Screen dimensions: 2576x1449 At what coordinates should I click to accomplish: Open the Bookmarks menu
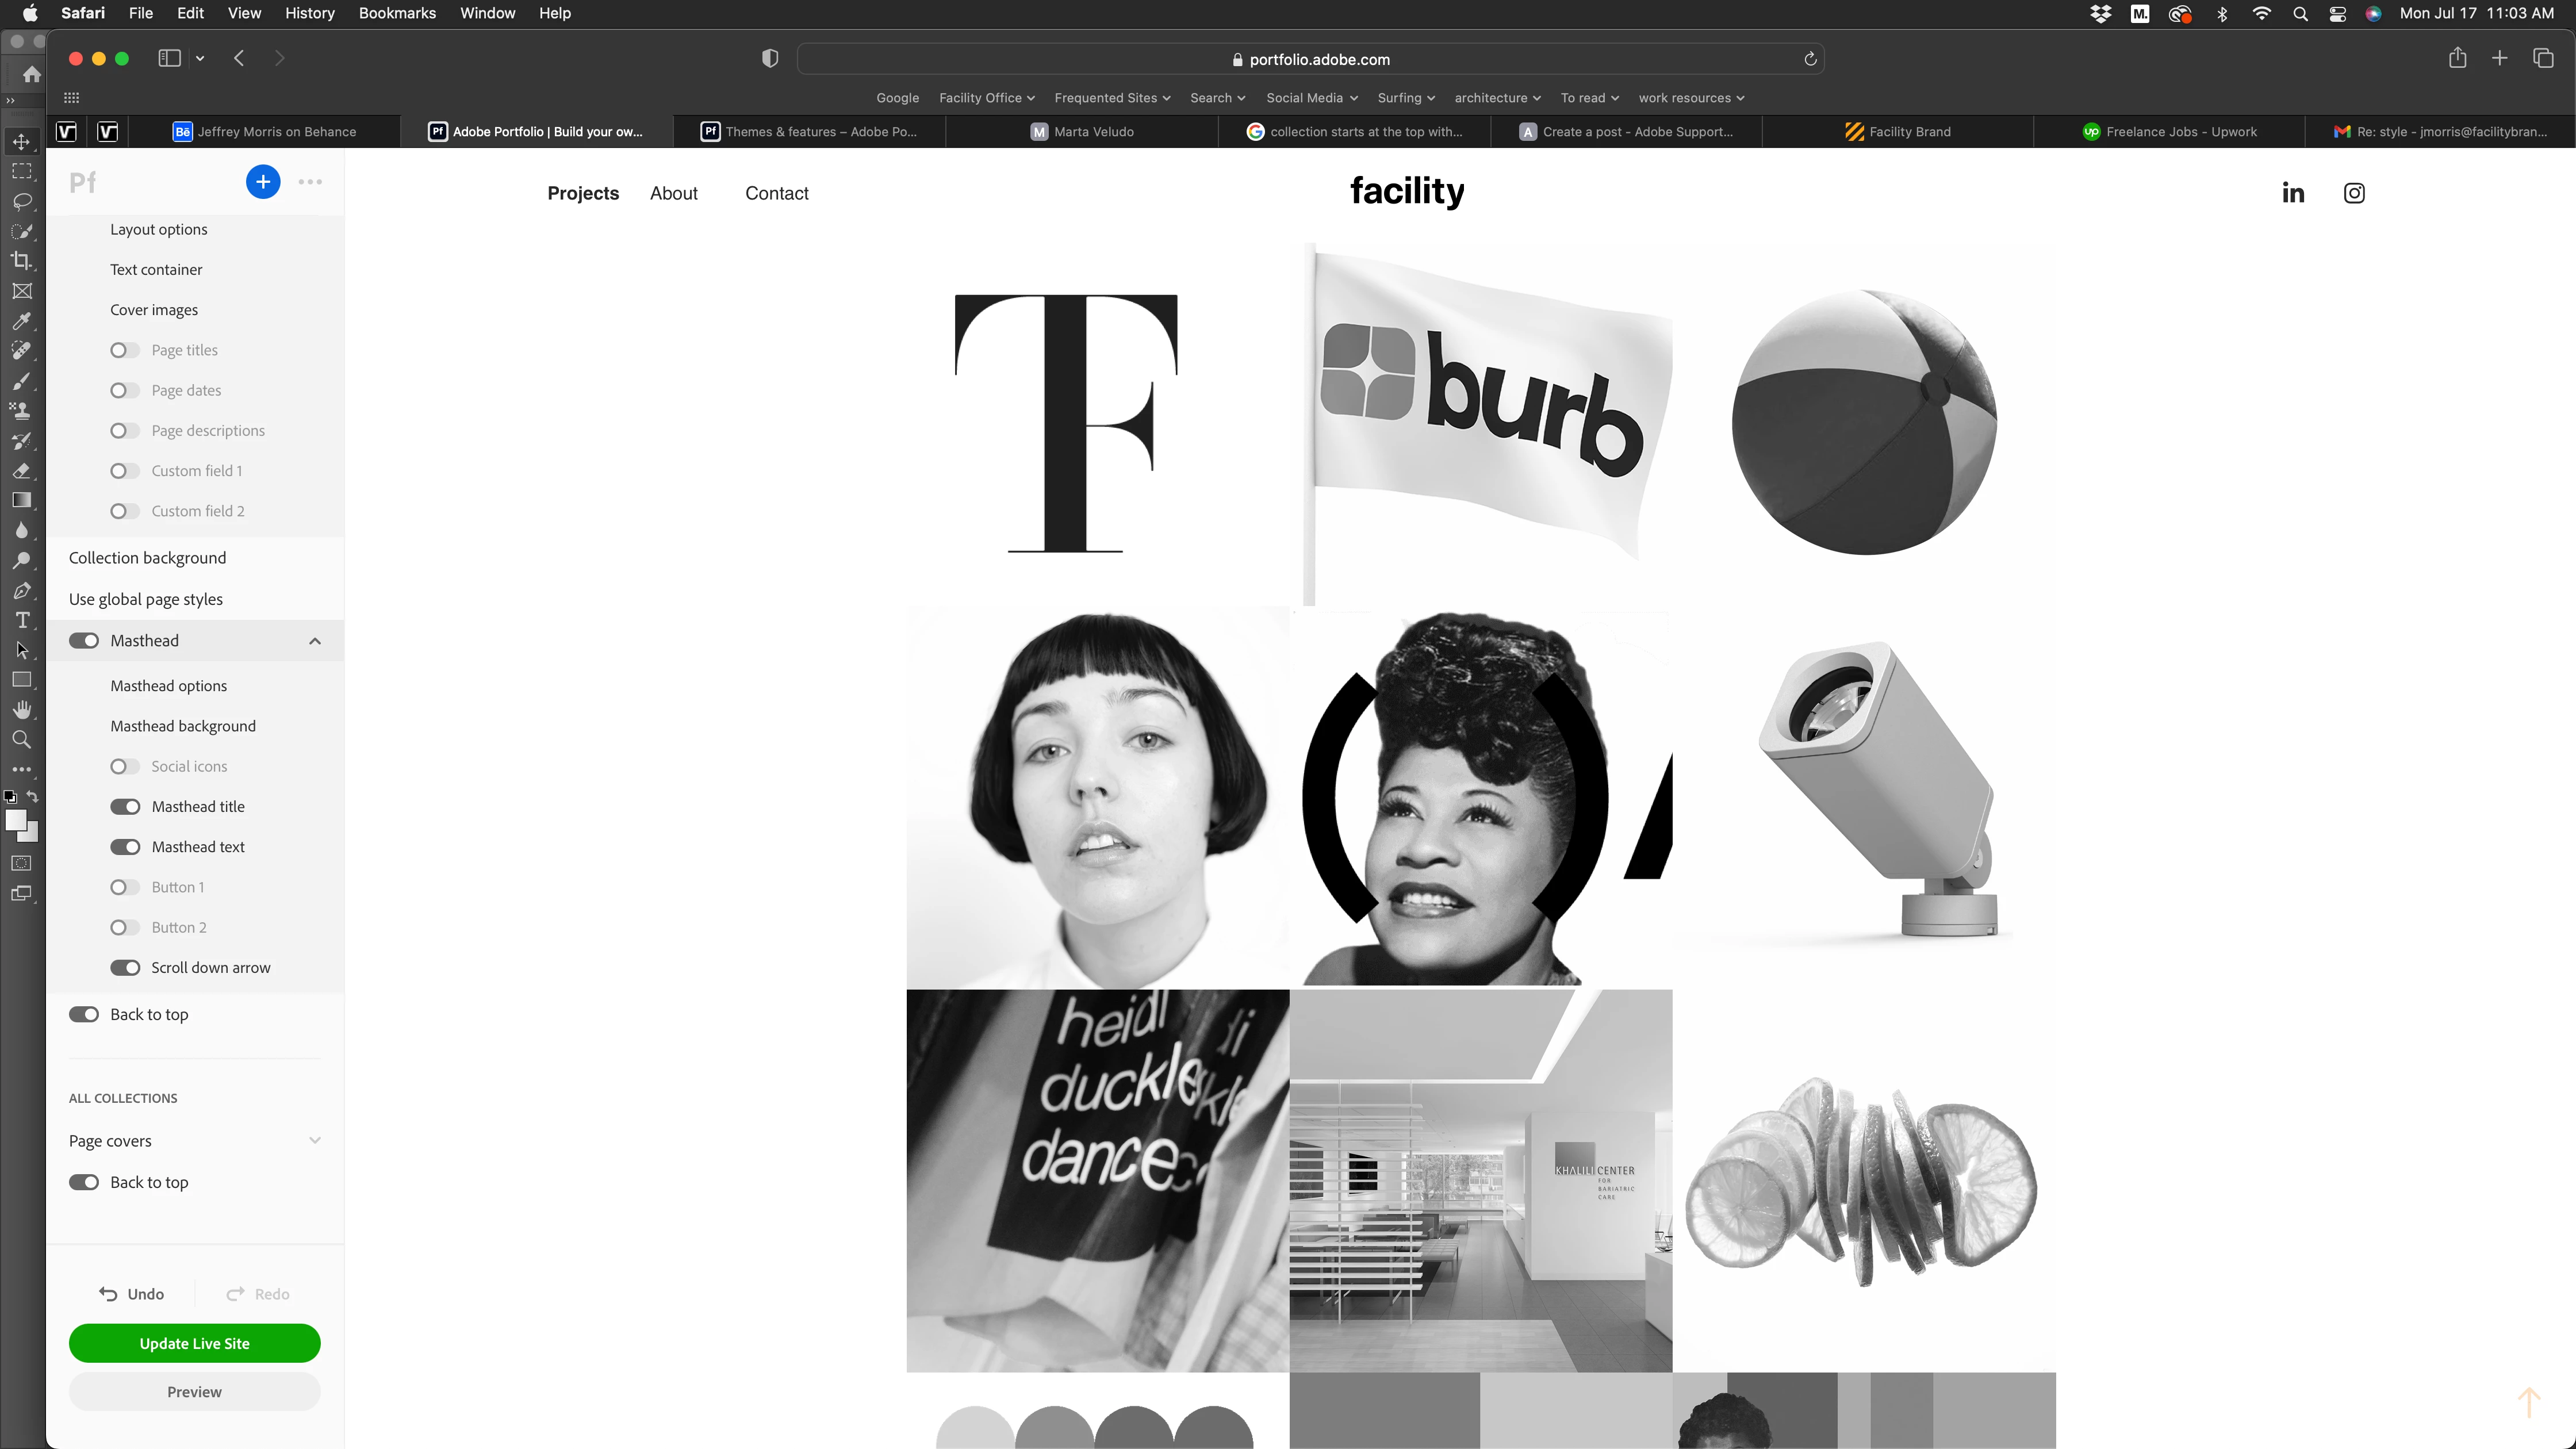[397, 13]
